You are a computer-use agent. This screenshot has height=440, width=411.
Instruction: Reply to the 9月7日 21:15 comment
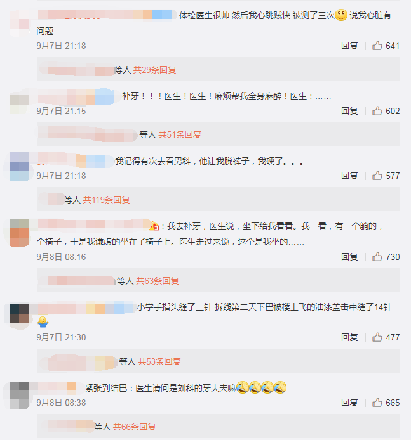tap(349, 111)
